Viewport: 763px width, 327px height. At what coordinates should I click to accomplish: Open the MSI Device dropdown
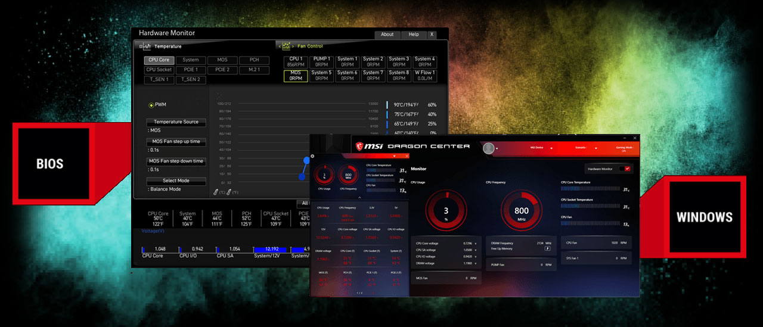pos(541,148)
